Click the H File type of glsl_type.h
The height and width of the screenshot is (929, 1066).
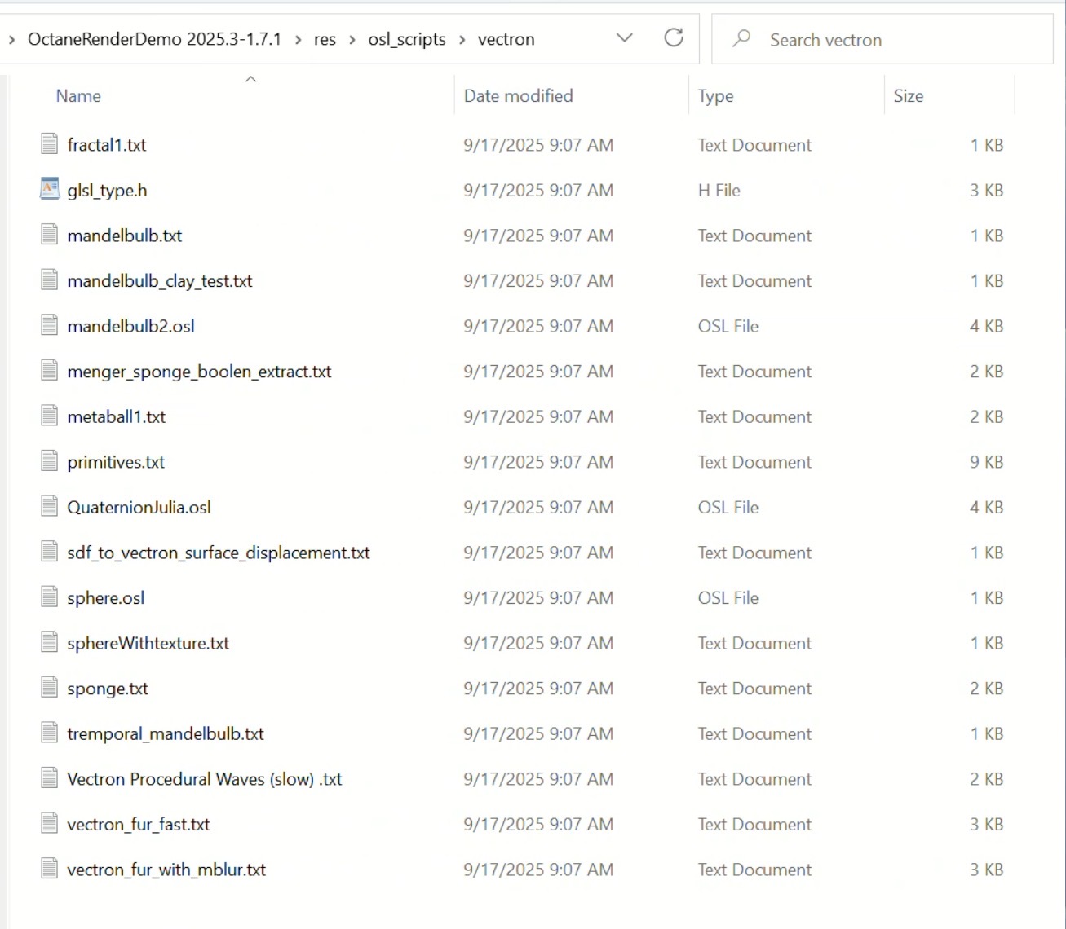[719, 190]
